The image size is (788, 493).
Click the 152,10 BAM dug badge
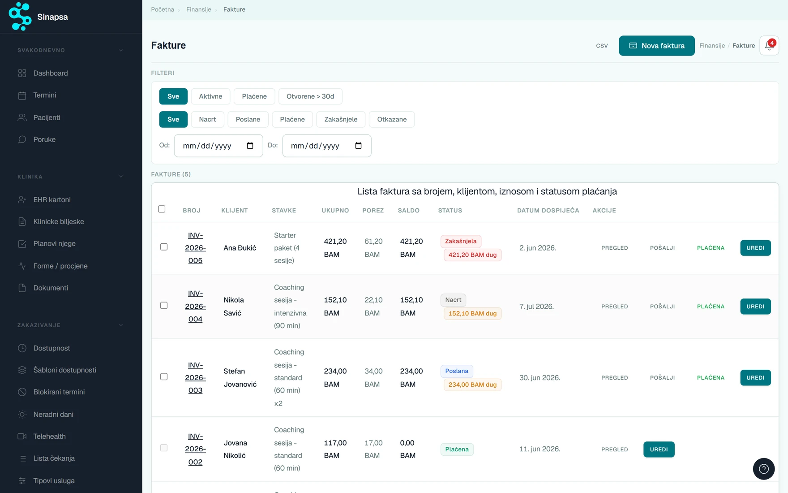click(x=472, y=313)
